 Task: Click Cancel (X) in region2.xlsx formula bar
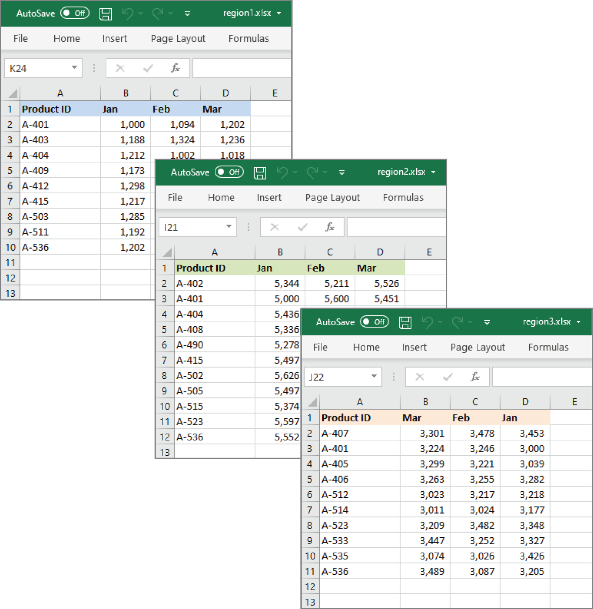[x=275, y=227]
